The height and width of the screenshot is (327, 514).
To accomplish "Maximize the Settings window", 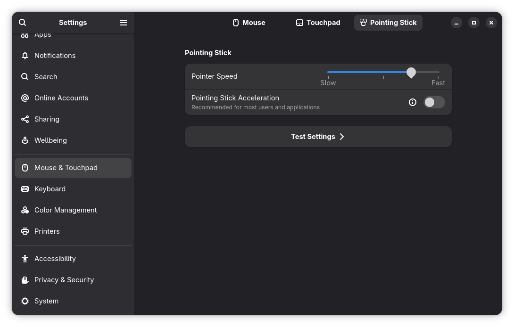I will click(473, 23).
